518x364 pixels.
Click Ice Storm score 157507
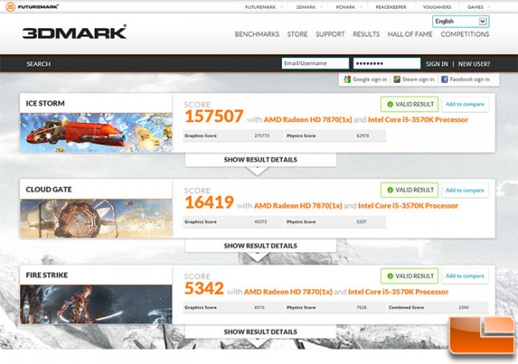click(214, 117)
